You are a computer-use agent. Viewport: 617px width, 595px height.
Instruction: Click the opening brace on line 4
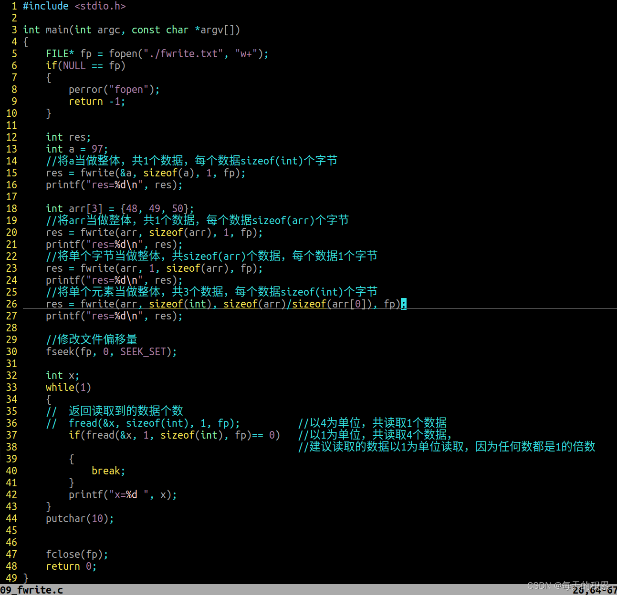click(x=26, y=42)
